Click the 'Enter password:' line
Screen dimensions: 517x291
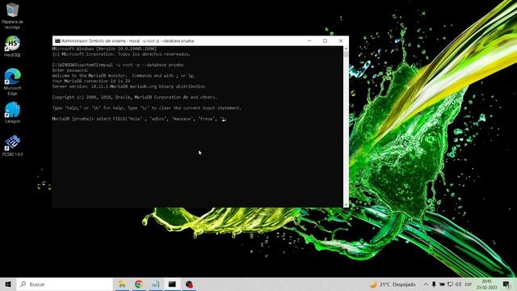[70, 70]
